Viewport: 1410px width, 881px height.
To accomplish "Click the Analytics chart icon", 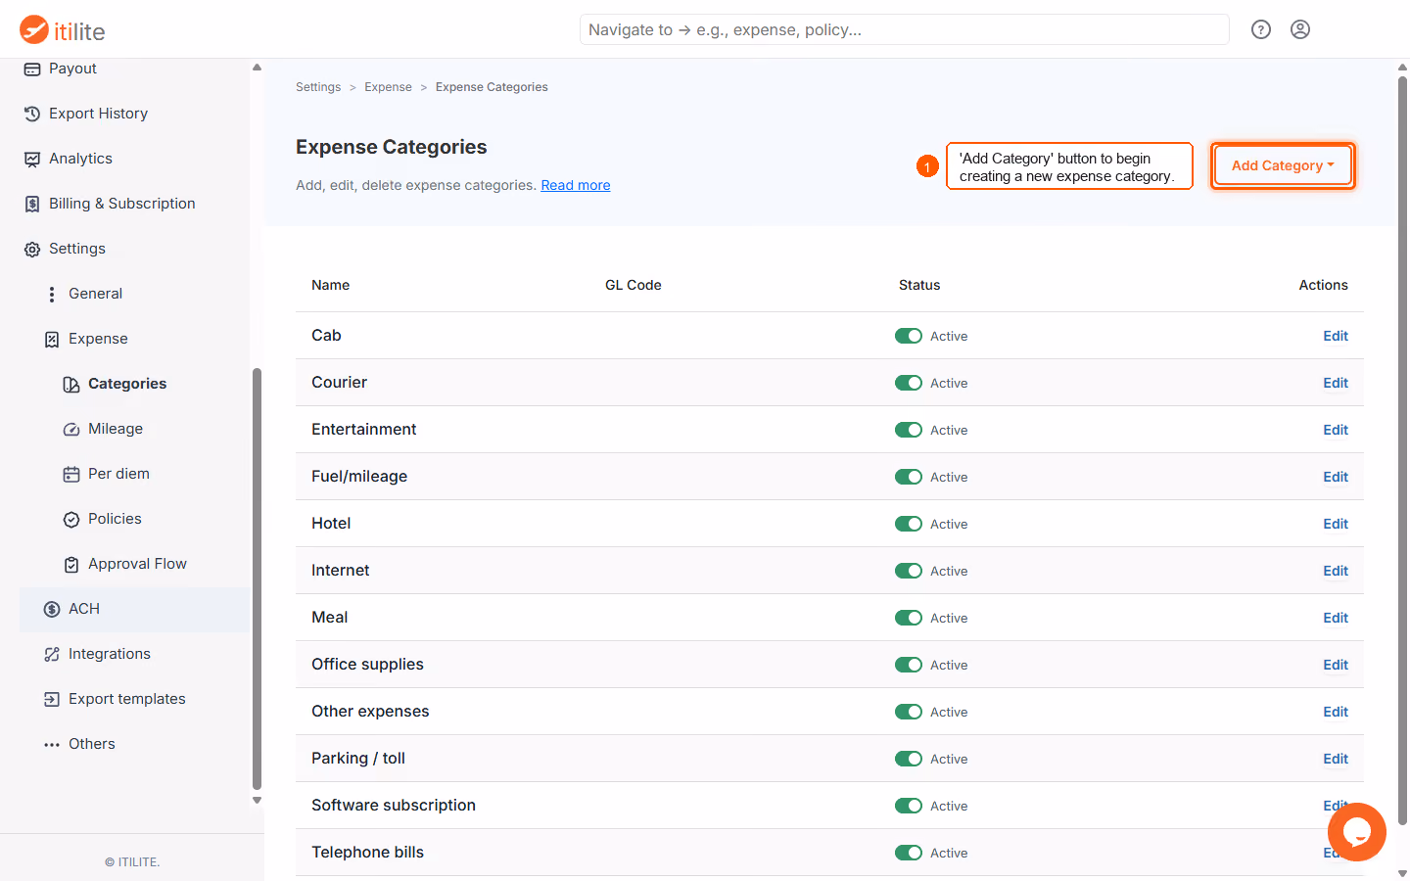I will point(32,159).
